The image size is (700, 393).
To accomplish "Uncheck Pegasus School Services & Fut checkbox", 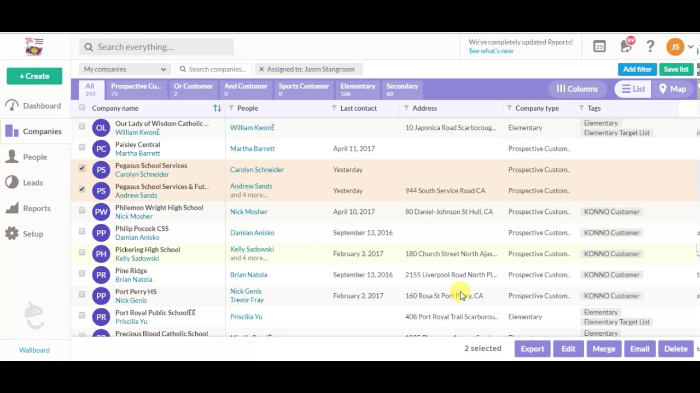I will tap(82, 189).
